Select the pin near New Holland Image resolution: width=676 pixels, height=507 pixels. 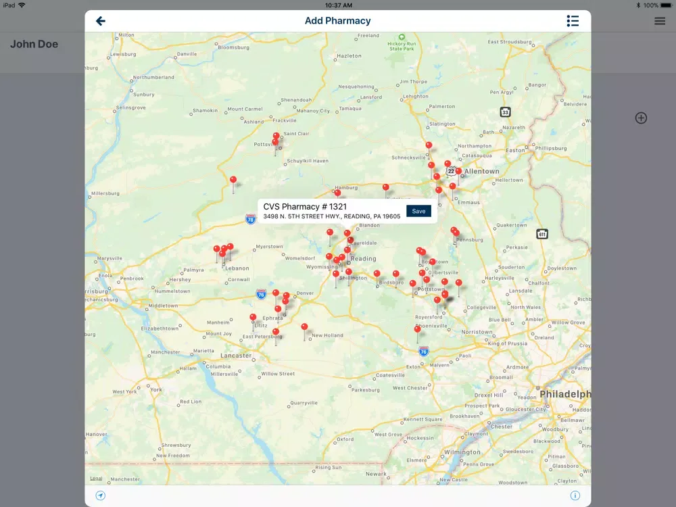coord(304,327)
